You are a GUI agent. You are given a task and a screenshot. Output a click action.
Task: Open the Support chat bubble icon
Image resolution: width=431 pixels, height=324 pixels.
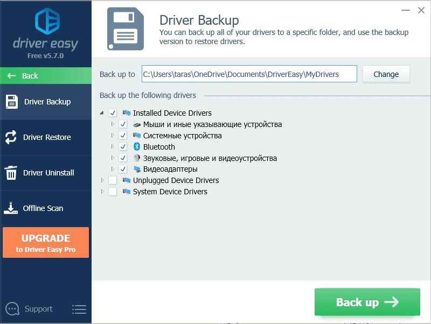coord(12,309)
